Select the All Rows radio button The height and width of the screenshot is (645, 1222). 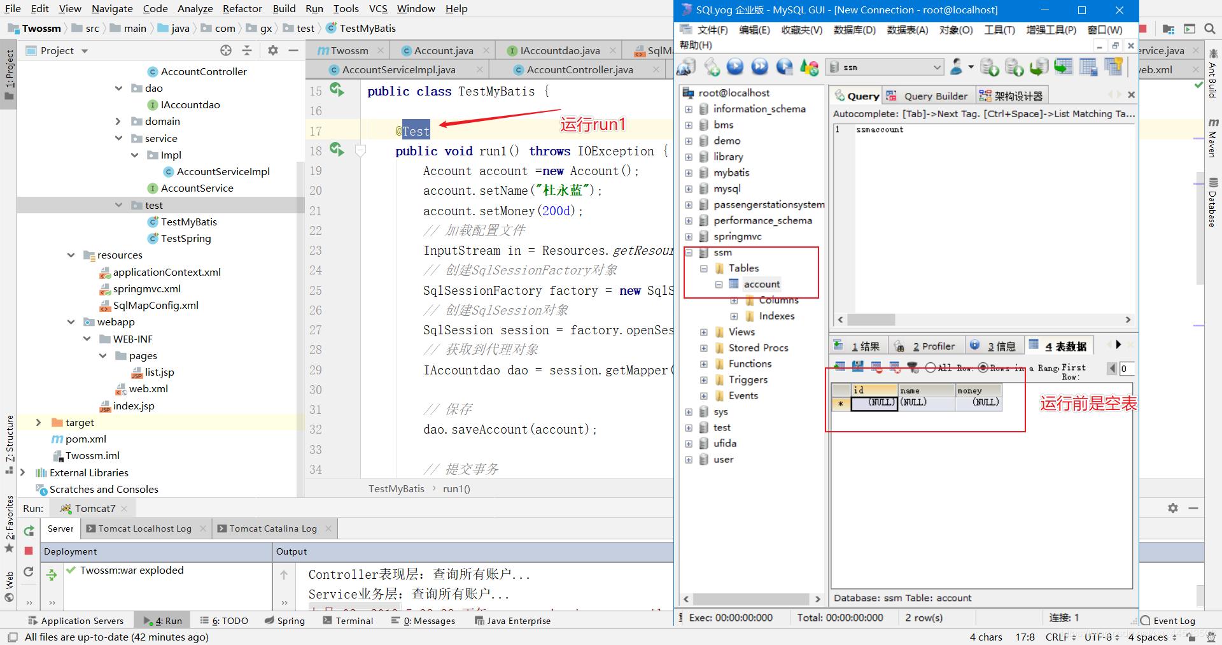[x=931, y=367]
